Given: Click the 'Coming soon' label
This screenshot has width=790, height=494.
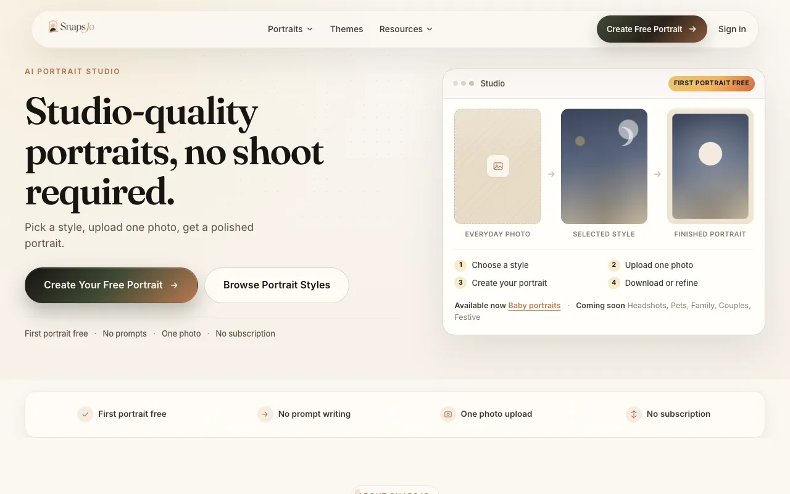Looking at the screenshot, I should (x=600, y=306).
